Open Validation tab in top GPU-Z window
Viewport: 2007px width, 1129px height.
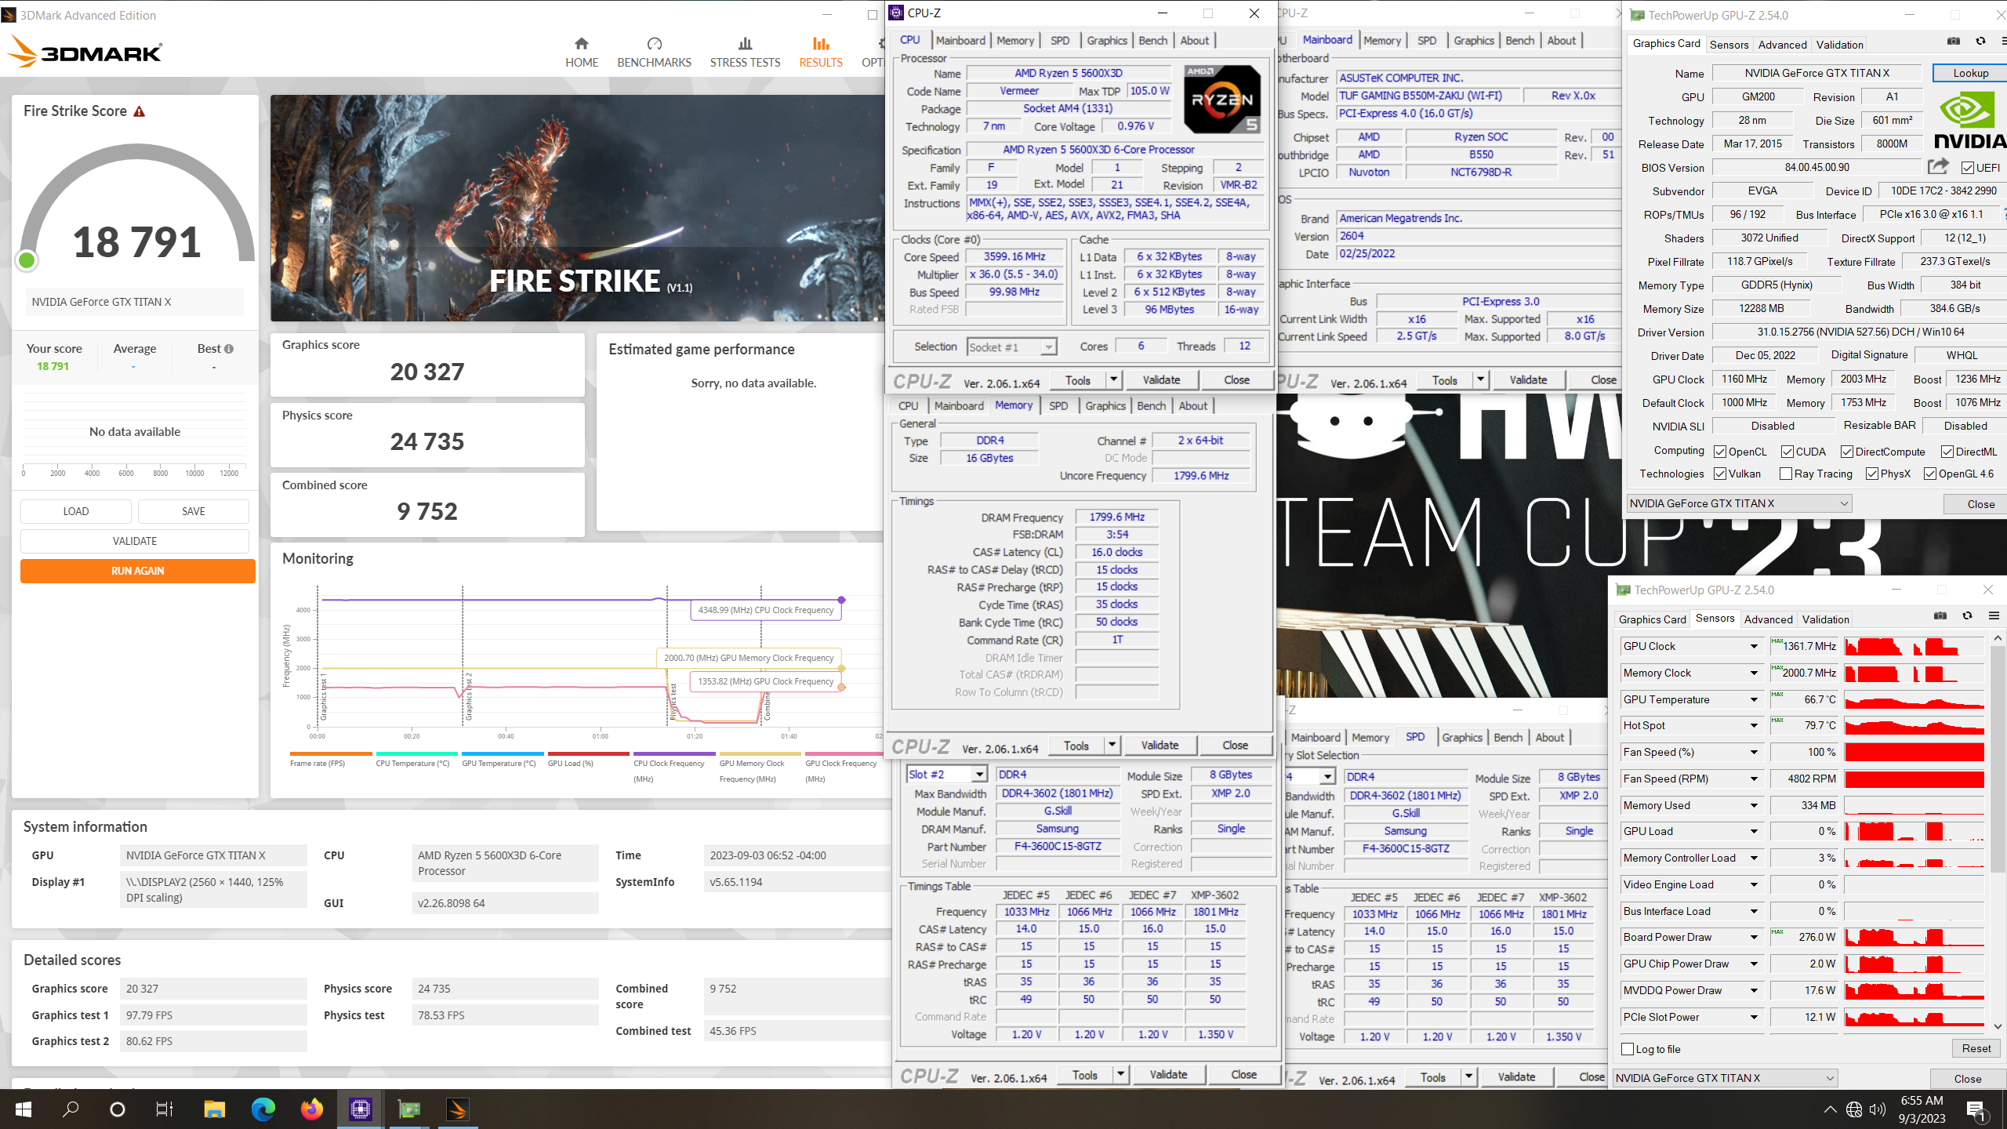click(x=1839, y=45)
